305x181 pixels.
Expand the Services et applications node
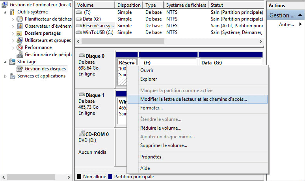coord(5,76)
